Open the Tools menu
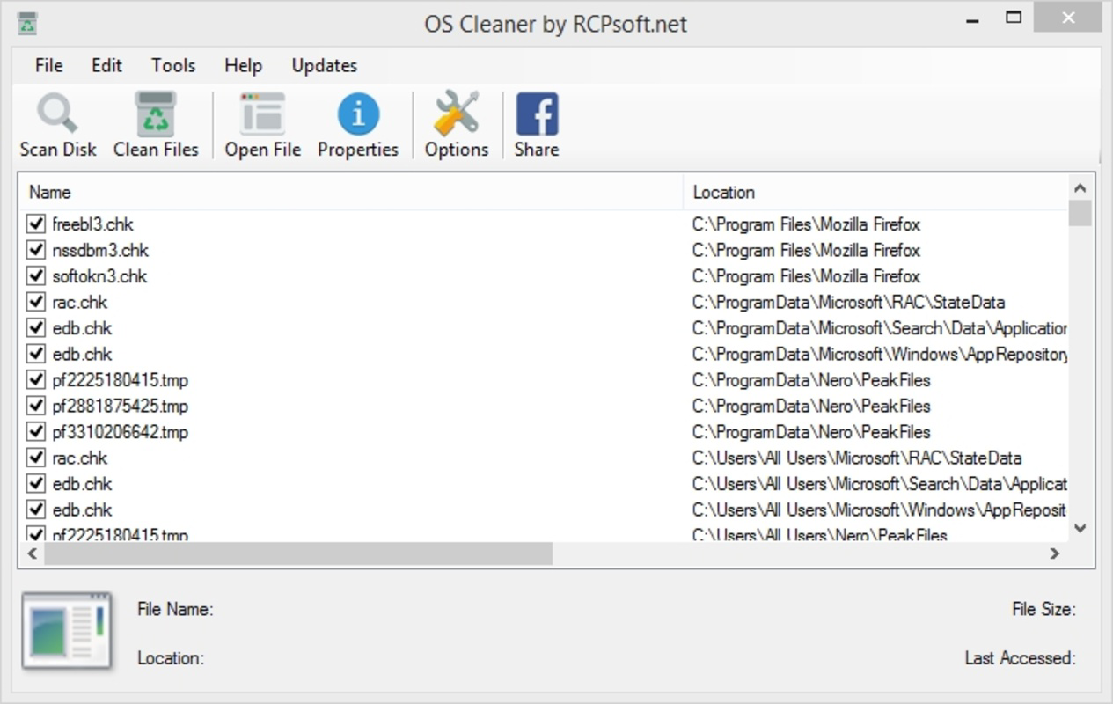Screen dimensions: 1113x704 pos(173,65)
